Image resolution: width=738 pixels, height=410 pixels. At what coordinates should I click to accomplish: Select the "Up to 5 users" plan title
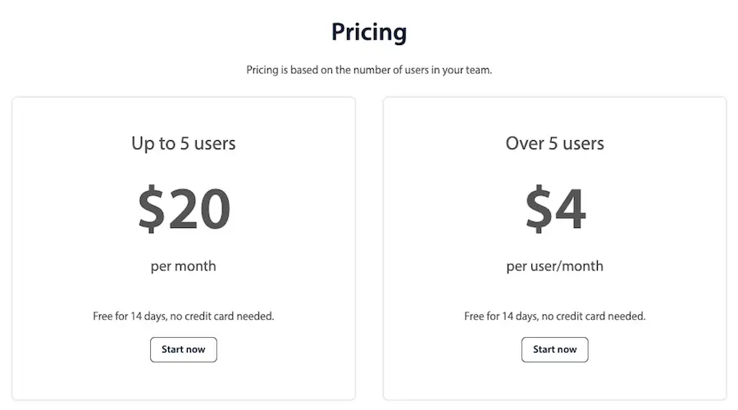click(x=184, y=143)
